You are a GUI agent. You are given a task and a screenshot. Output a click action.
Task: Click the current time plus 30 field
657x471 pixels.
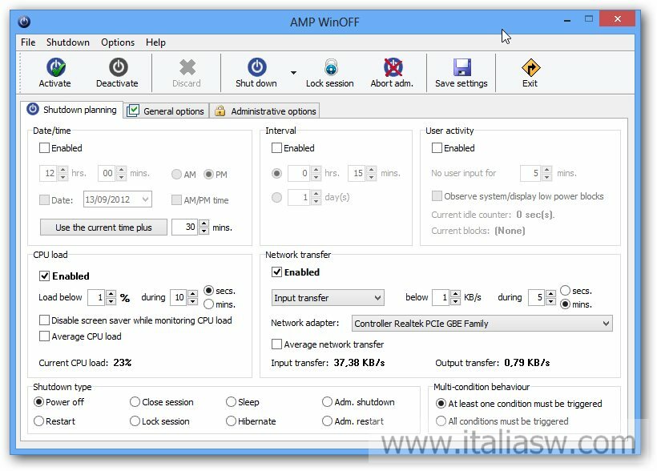click(x=185, y=227)
